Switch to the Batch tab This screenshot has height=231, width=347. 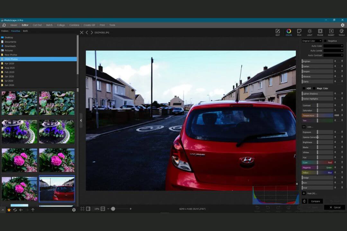49,25
